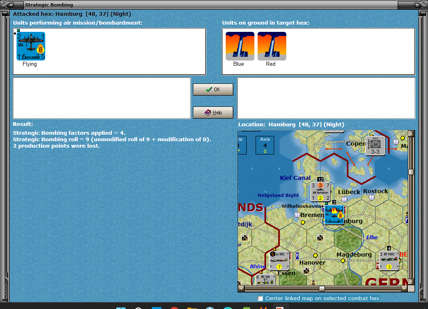
Task: Select the Bf 109 E-7 counter at map bottom
Action: pos(265,280)
